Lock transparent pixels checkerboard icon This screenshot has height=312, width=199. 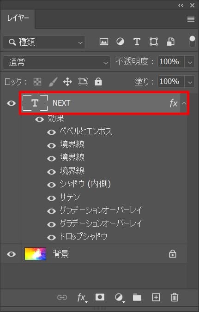[37, 82]
